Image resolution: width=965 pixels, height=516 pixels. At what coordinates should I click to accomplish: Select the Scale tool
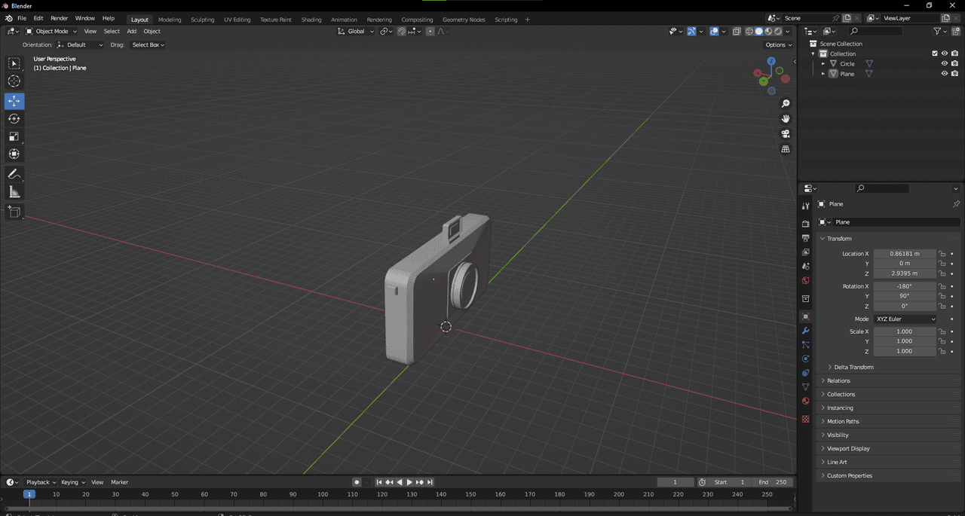(x=14, y=136)
